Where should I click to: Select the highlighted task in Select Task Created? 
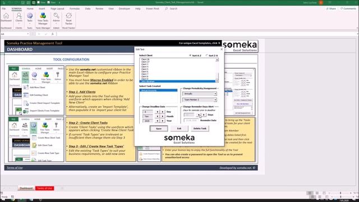click(x=158, y=90)
